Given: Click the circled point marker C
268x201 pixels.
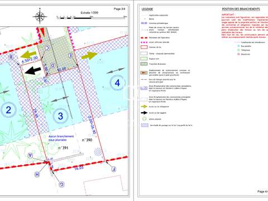Looking at the screenshot, I should 47,48.
